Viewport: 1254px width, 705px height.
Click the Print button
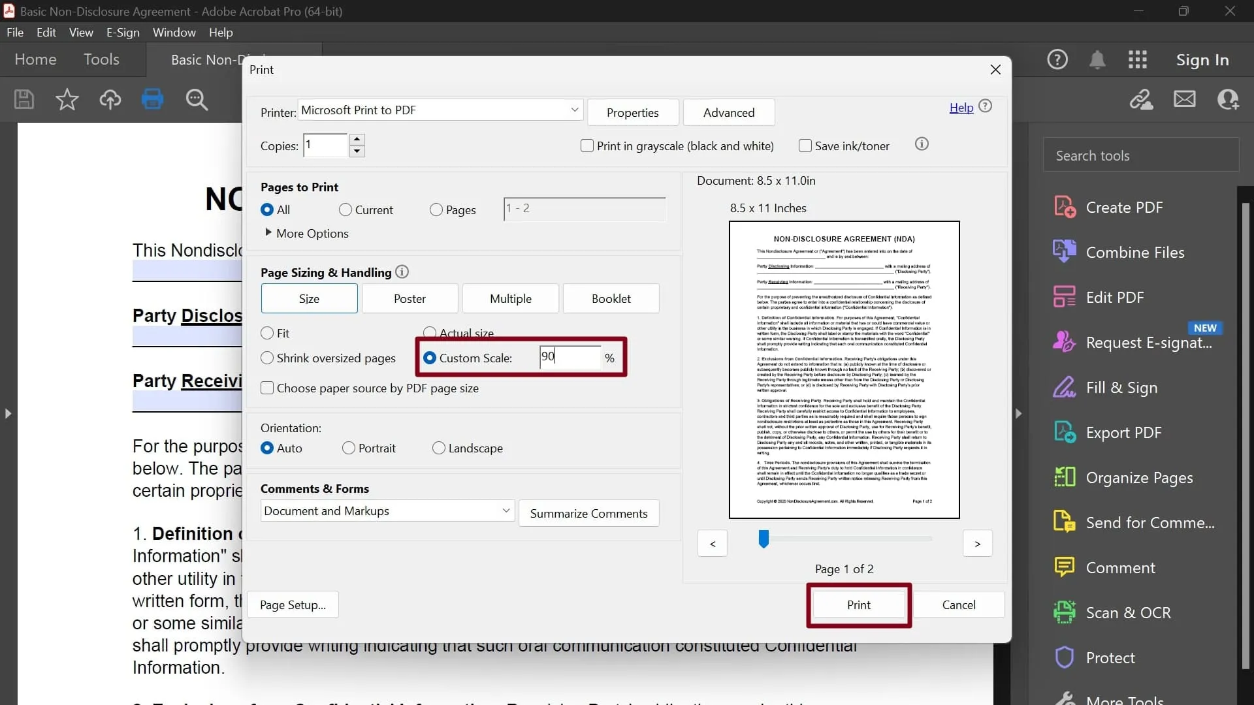(x=858, y=604)
